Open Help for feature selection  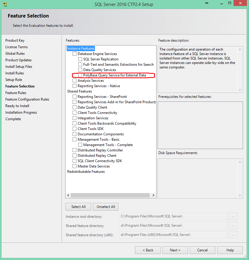[230, 250]
